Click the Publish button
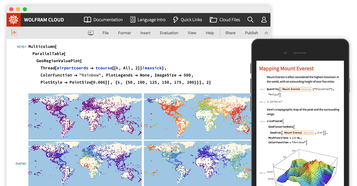 (251, 33)
